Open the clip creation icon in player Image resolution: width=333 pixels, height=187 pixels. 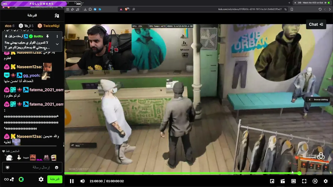283,181
